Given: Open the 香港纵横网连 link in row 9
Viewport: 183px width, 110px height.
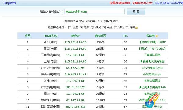Looking at the screenshot, I should (152, 94).
